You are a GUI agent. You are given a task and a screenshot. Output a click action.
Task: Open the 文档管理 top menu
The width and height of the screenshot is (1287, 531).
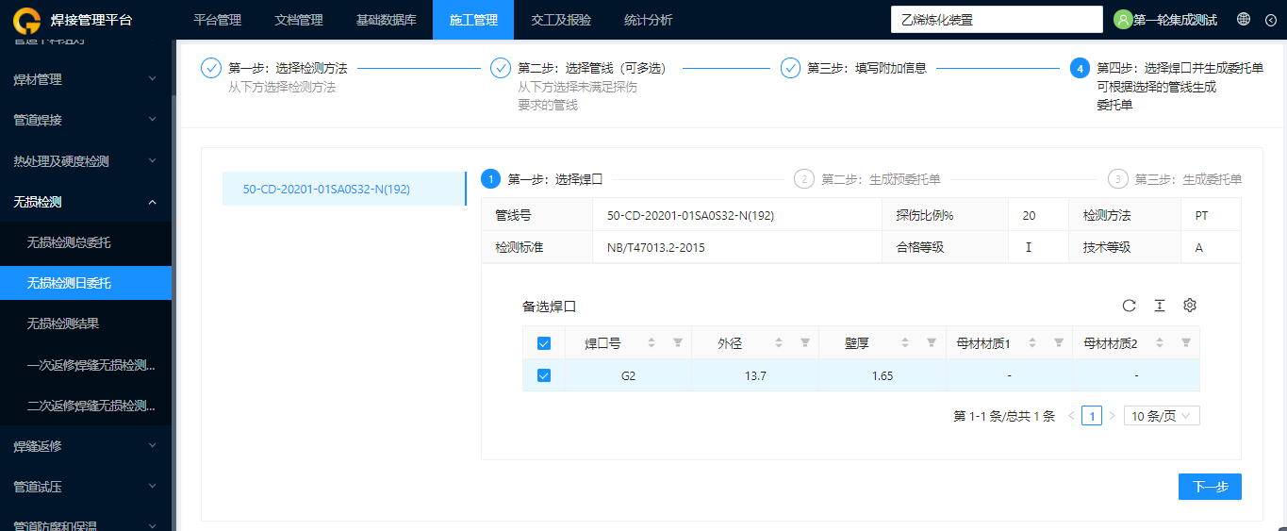(299, 20)
